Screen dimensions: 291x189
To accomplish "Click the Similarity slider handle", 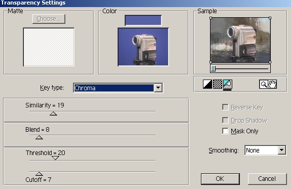I will 53,114.
